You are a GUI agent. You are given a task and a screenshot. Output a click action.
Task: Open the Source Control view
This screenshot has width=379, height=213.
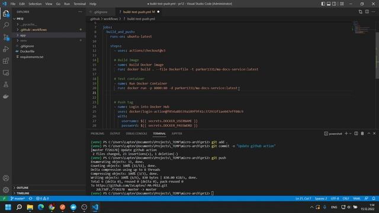(6, 37)
